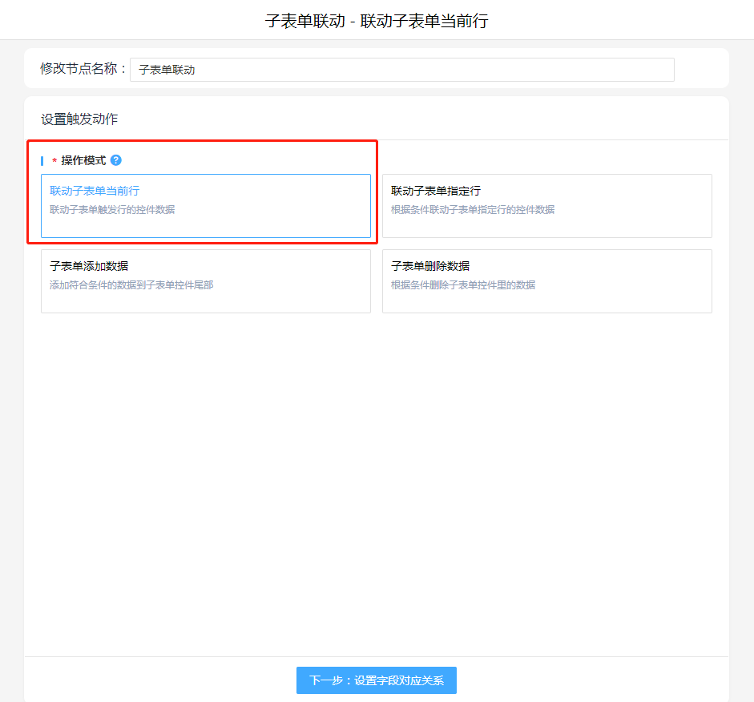Click the page title 子表单联动 - 联动子表单当前行

click(377, 20)
